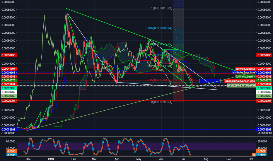The width and height of the screenshot is (273, 161).
Task: Click the Jun label on the time axis
Action: tap(161, 159)
